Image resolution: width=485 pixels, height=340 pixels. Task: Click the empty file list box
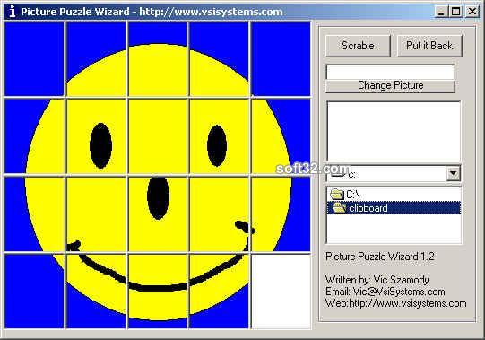[x=394, y=131]
